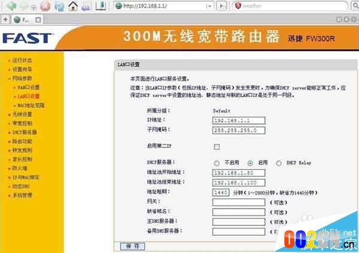Select DHCP 启用 radio button
The width and height of the screenshot is (359, 253).
point(250,163)
